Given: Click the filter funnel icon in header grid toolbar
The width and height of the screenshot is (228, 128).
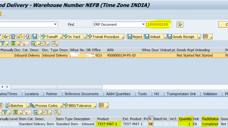Looking at the screenshot, I should tap(2, 43).
